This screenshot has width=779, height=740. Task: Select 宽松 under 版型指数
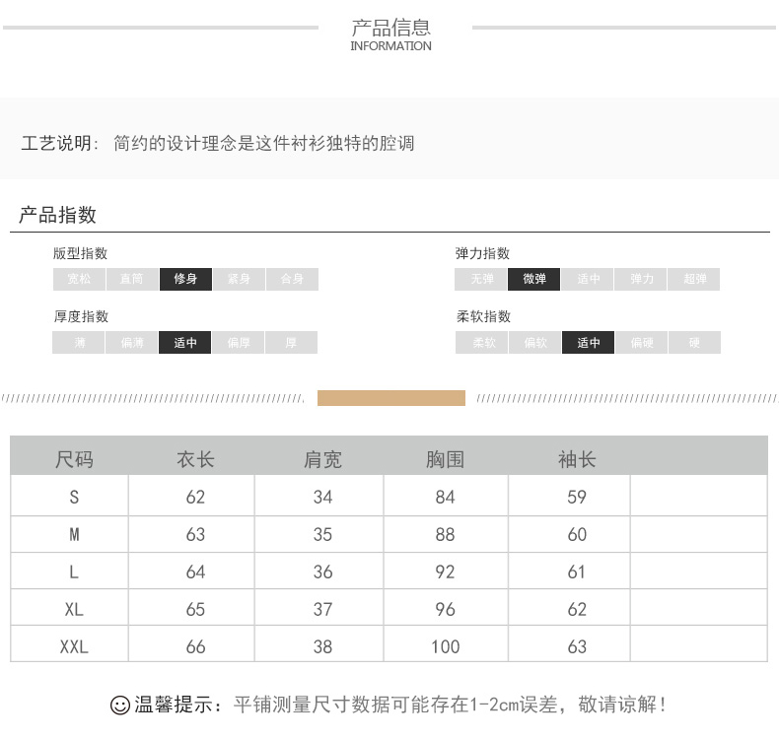click(x=79, y=279)
